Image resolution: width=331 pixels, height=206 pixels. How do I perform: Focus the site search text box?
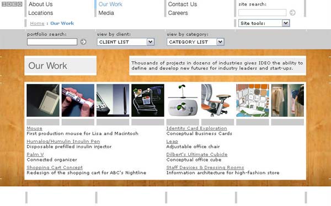pyautogui.click(x=263, y=13)
